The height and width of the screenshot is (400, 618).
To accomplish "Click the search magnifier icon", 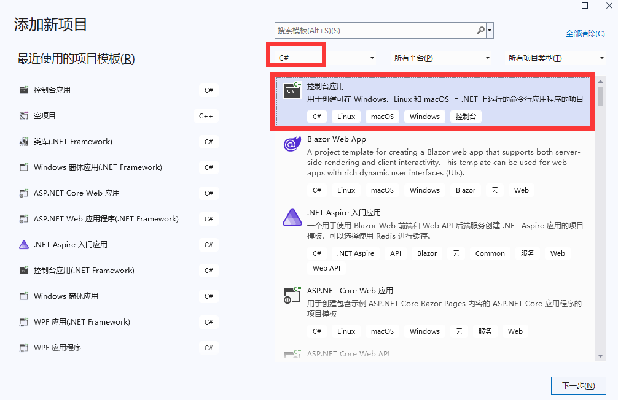I will point(480,30).
